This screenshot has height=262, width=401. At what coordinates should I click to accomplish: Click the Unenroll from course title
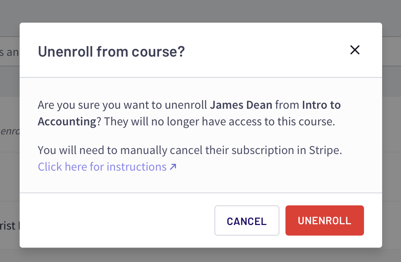[111, 51]
